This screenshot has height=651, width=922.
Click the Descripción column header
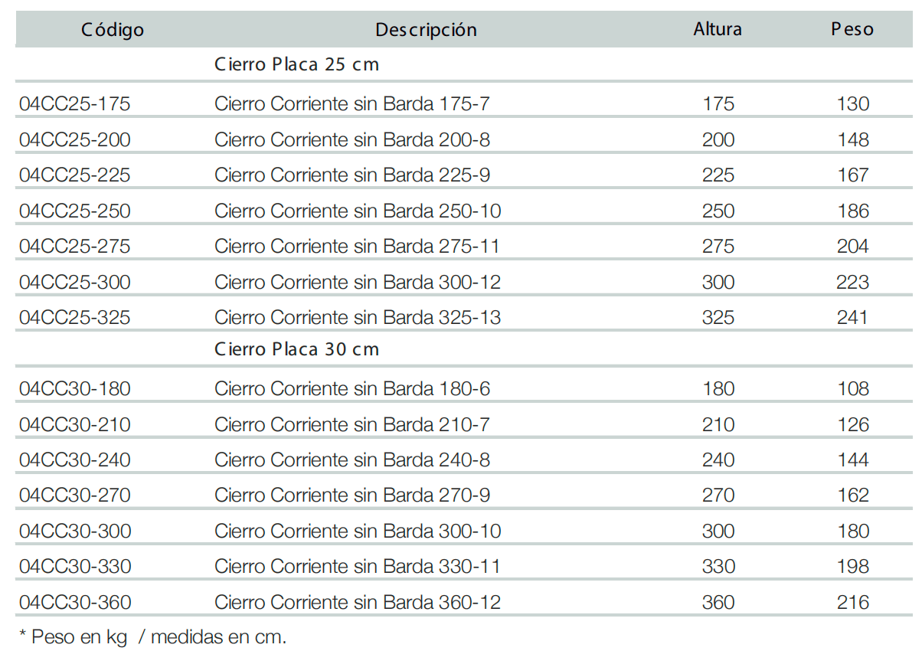pos(426,30)
